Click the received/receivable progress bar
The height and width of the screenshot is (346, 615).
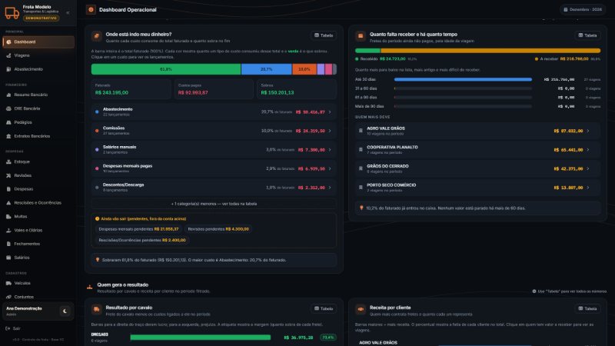pos(477,51)
